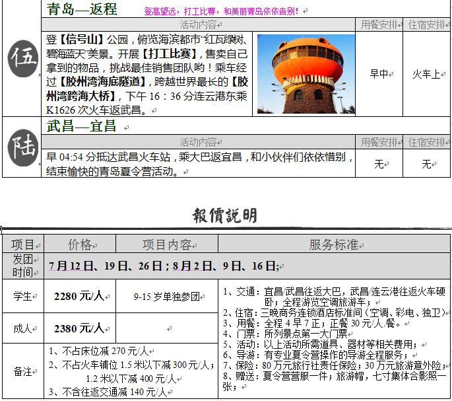Click day five's 用餐安排 header
This screenshot has width=452, height=401.
(x=379, y=25)
